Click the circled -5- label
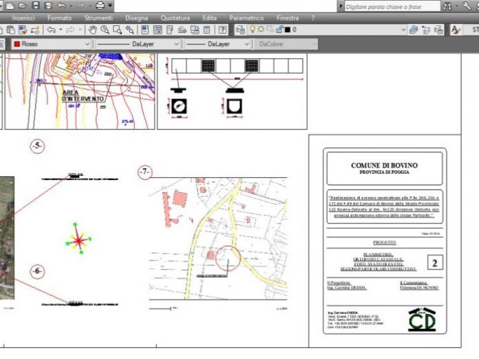 pos(37,146)
